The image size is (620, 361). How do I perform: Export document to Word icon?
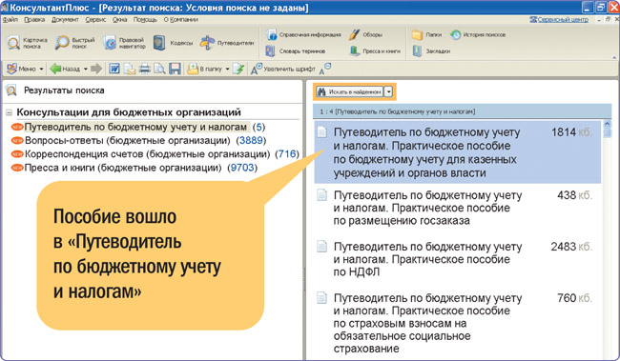pos(114,69)
